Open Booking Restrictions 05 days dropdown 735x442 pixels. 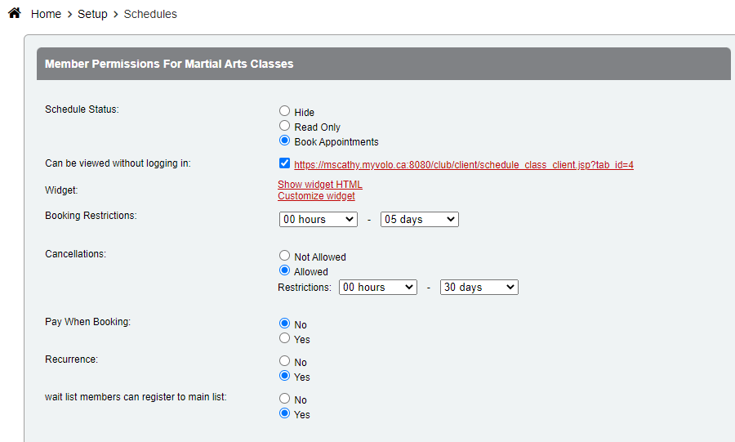(419, 219)
